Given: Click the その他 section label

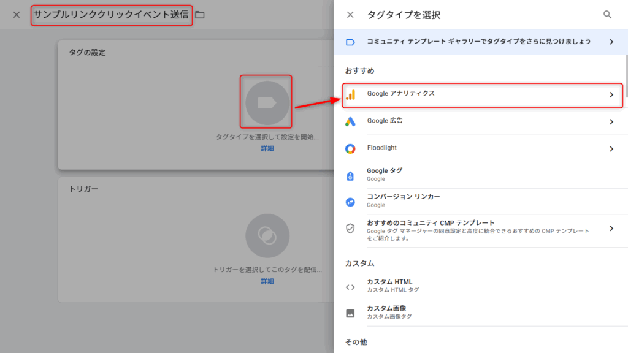Looking at the screenshot, I should (x=356, y=342).
